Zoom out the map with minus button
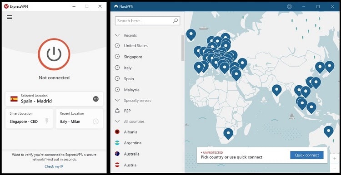This screenshot has height=175, width=341. 335,168
